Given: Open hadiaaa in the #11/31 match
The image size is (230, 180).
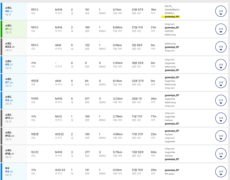Looking at the screenshot, I should (x=169, y=120).
